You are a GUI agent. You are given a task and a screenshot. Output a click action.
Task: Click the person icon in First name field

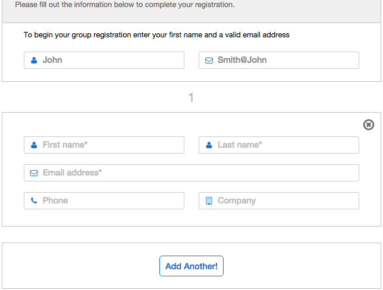tap(34, 145)
